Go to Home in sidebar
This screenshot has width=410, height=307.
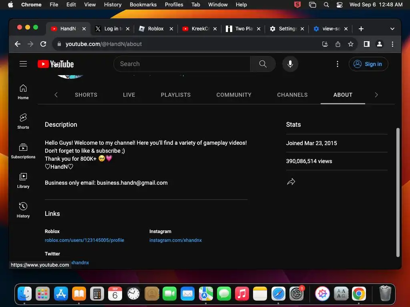[x=23, y=92]
